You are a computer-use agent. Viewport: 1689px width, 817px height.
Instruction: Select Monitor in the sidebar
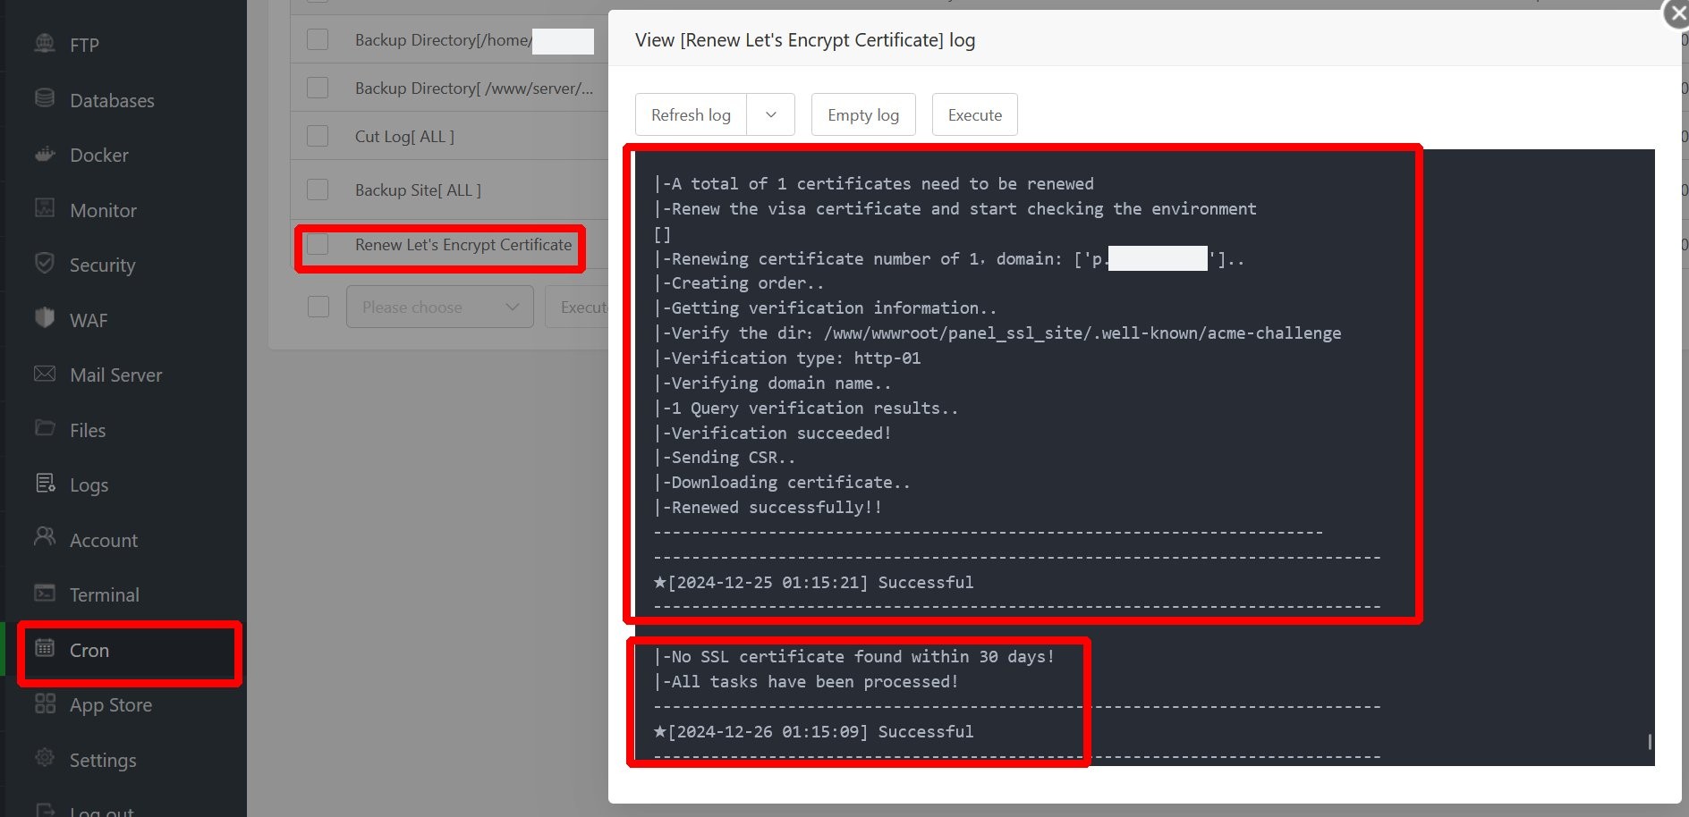103,210
